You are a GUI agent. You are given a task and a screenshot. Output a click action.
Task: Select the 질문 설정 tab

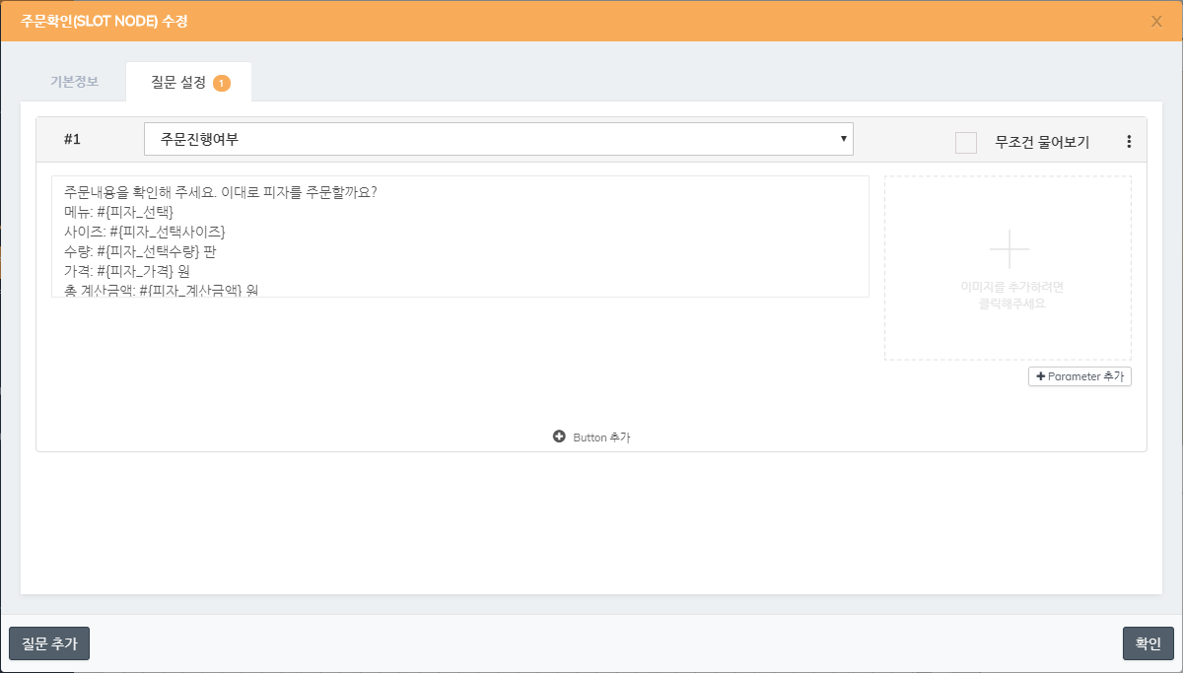click(x=188, y=83)
